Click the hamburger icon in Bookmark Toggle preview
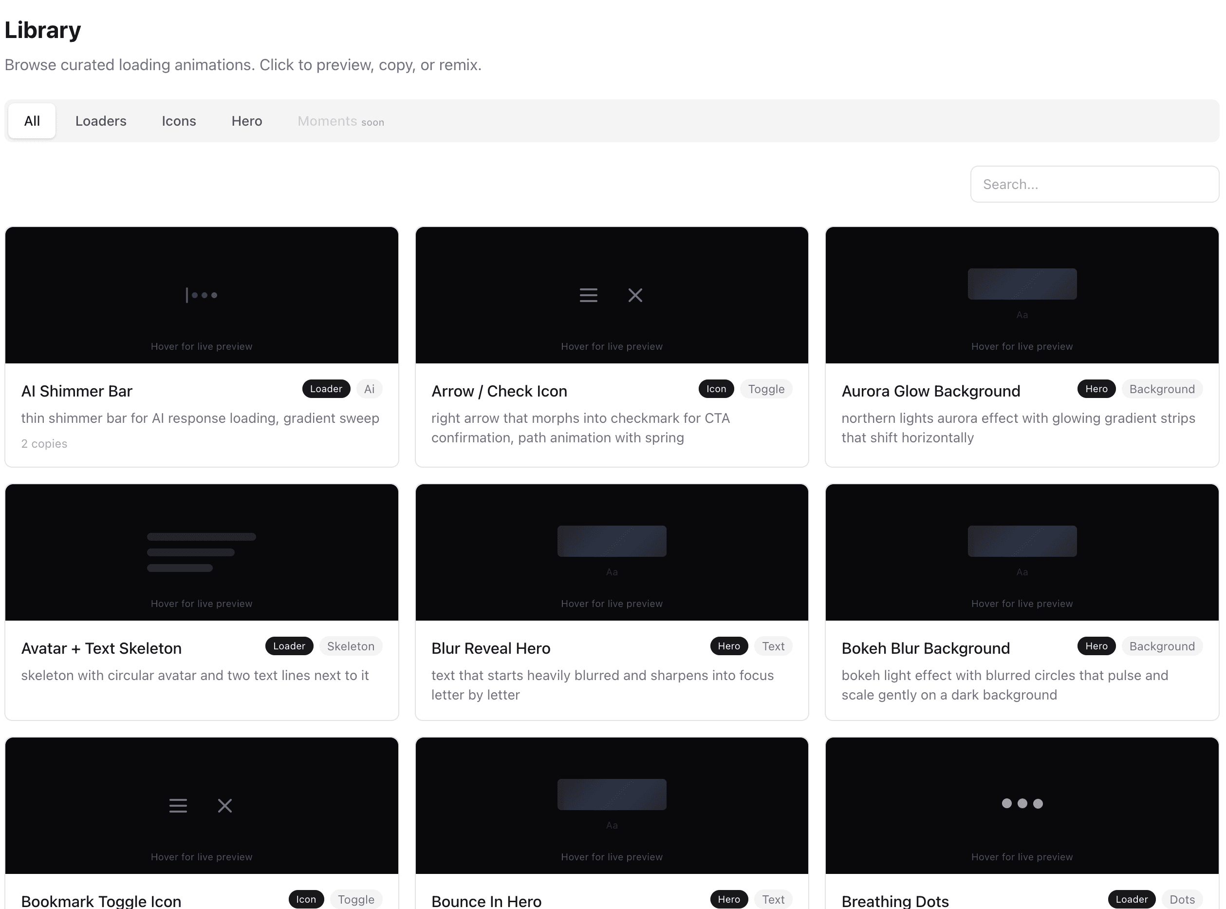Viewport: 1226px width, 909px height. point(178,806)
